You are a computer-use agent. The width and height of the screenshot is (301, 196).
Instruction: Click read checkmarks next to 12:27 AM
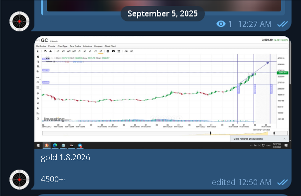click(283, 24)
